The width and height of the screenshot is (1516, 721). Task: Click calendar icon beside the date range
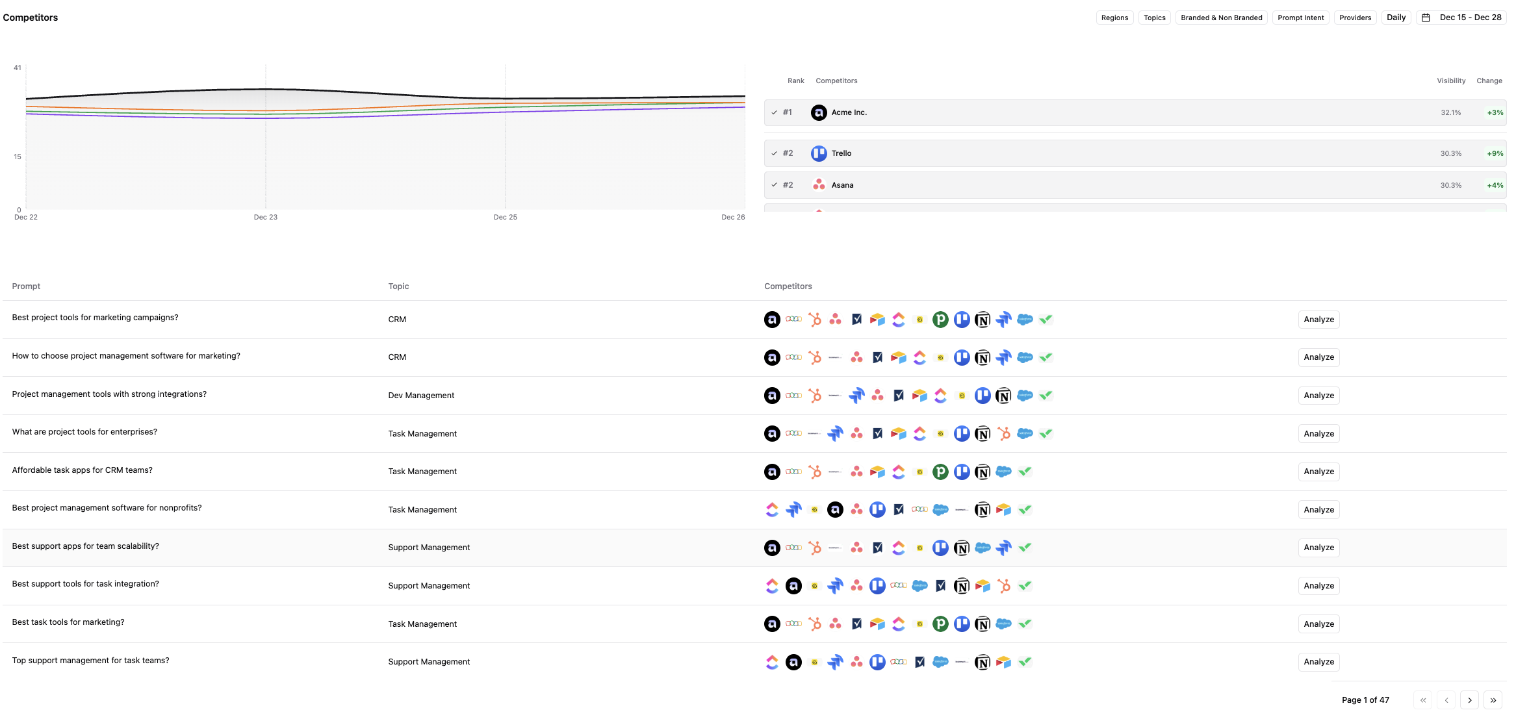1426,18
